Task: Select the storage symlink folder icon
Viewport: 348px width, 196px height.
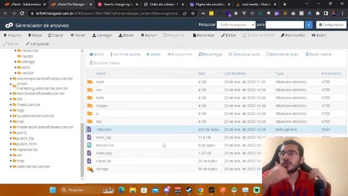Action: pyautogui.click(x=90, y=169)
